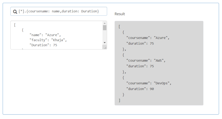Click "coursename": "Azure" in the result
The width and height of the screenshot is (222, 119).
click(148, 38)
